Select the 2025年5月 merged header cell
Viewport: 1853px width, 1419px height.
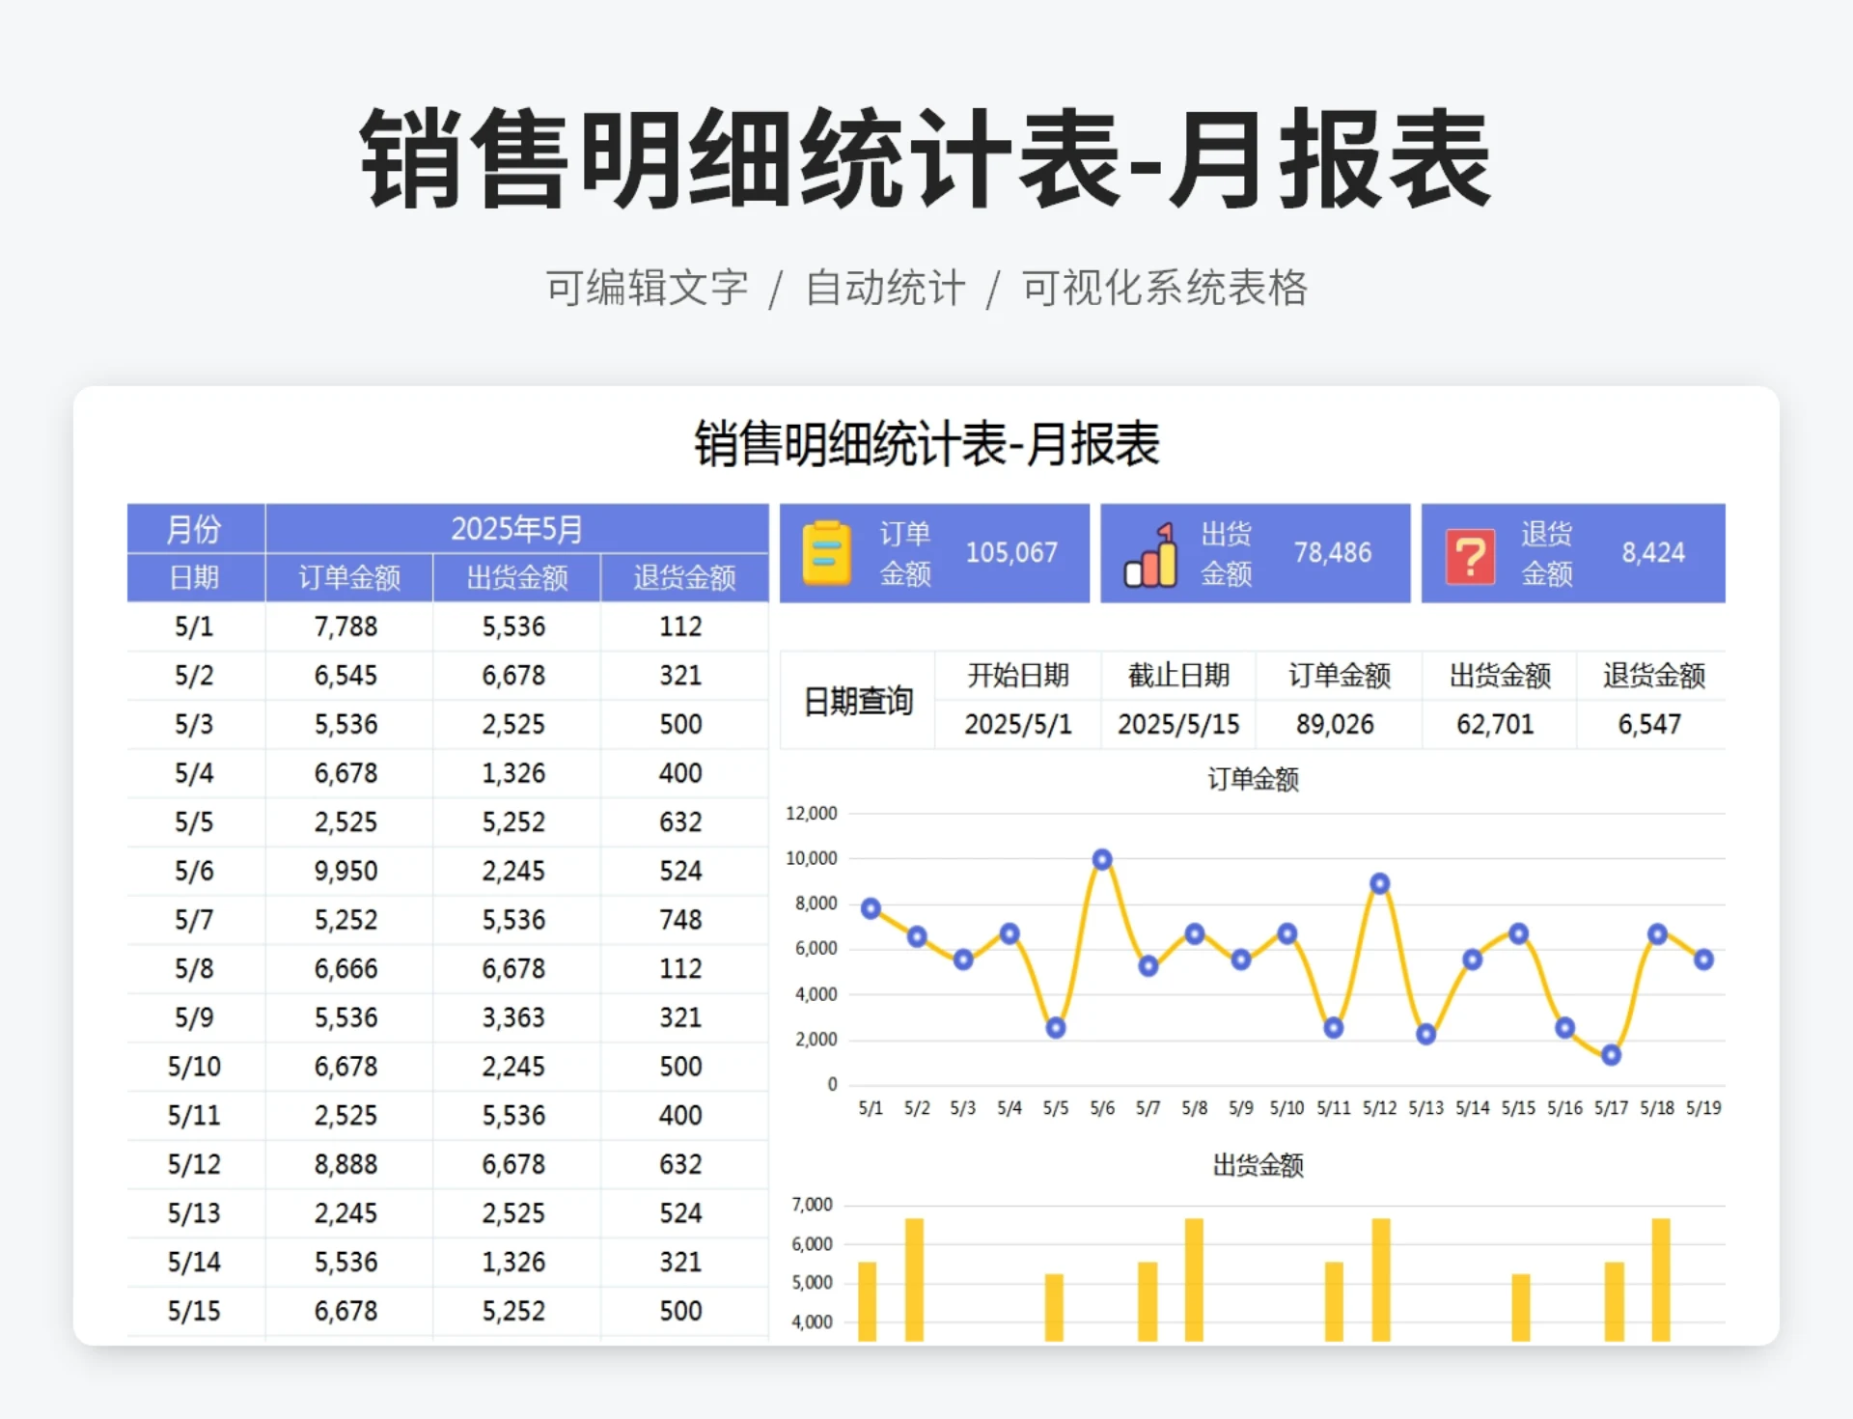click(517, 529)
